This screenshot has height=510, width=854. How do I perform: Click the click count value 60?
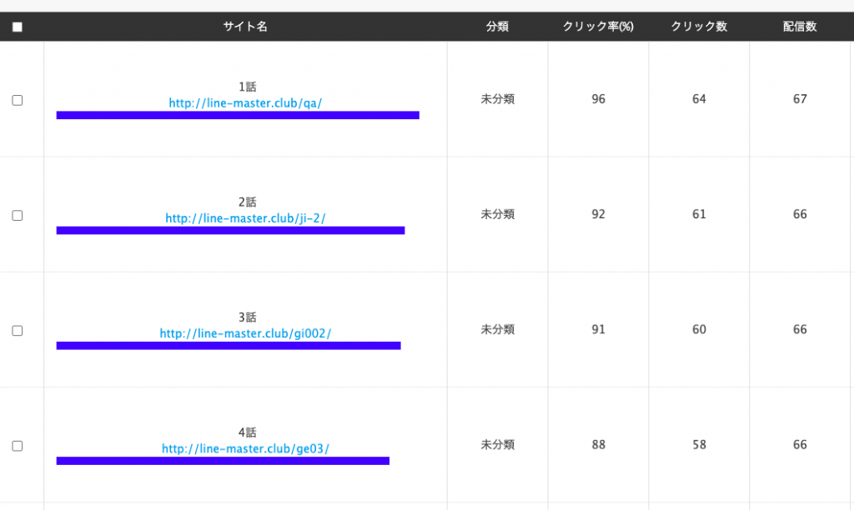click(x=699, y=329)
